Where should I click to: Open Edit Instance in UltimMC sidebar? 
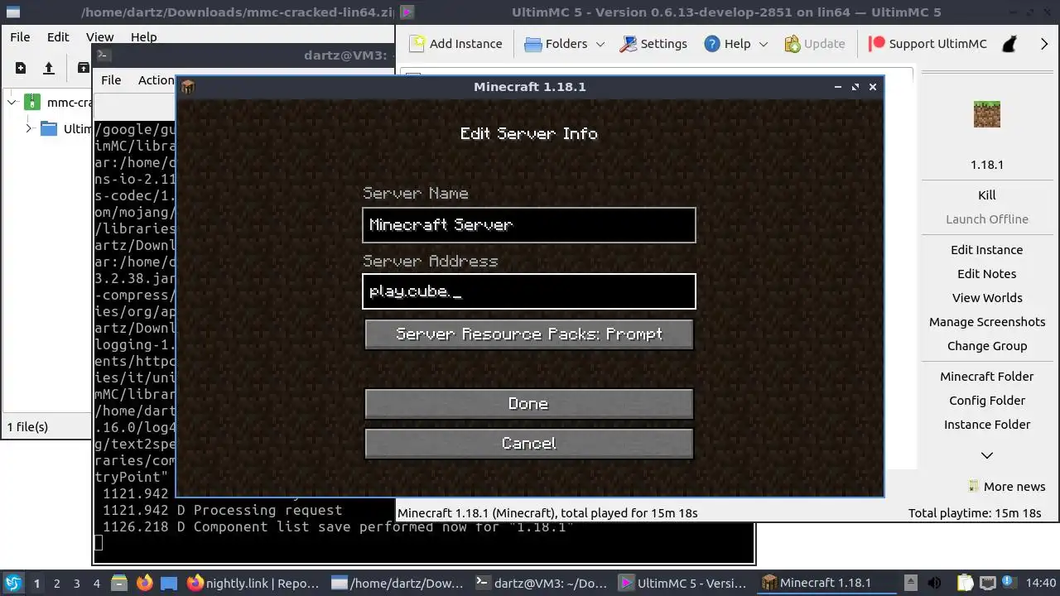coord(986,250)
